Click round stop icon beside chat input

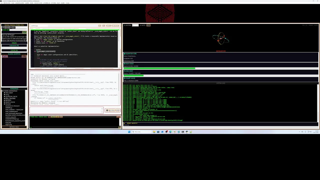tap(107, 110)
